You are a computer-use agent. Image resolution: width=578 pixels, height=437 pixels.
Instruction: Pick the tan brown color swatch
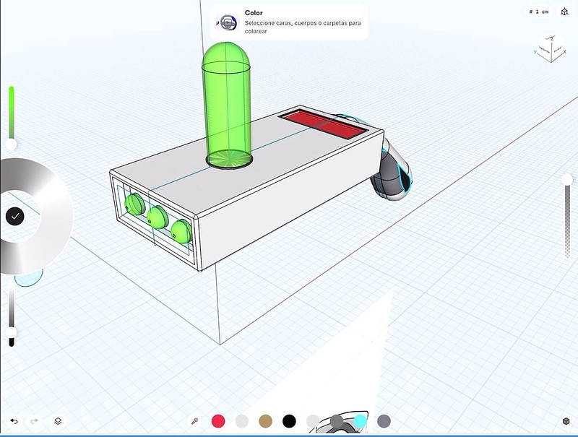tap(265, 421)
